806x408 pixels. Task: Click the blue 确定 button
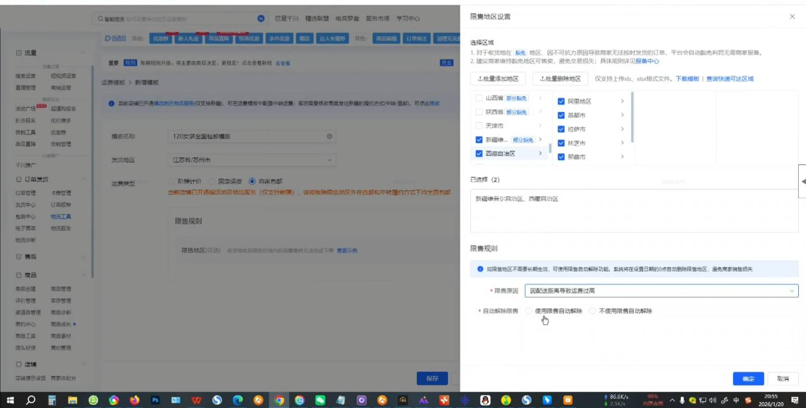(748, 379)
